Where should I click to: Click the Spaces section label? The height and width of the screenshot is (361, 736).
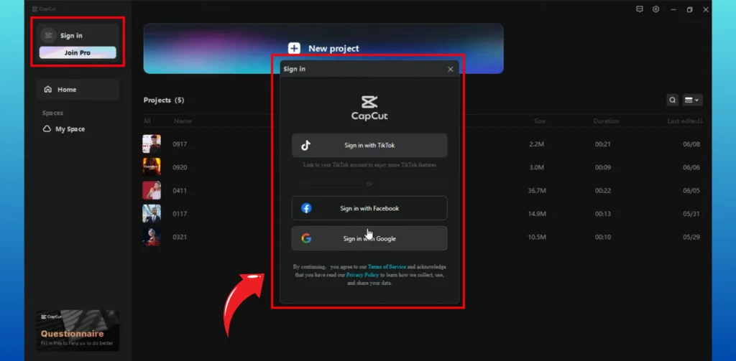(52, 113)
